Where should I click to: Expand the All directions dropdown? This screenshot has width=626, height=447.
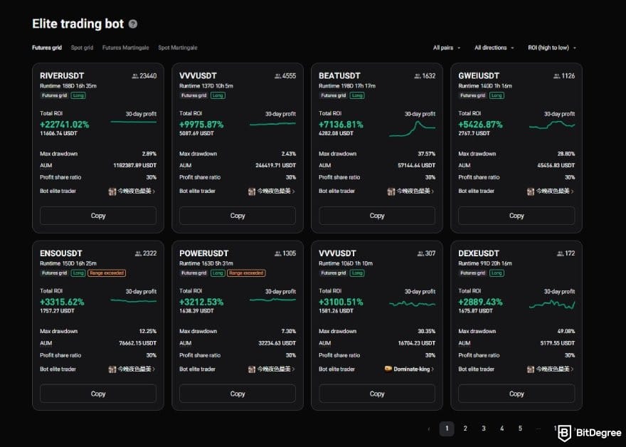494,48
